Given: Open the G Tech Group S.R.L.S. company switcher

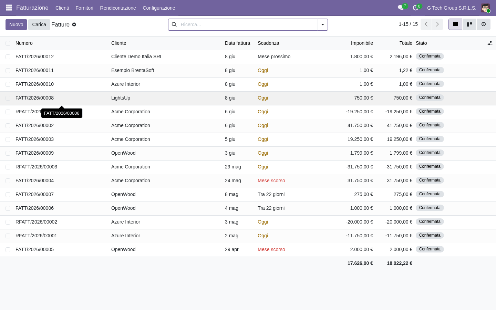Looking at the screenshot, I should [x=452, y=8].
